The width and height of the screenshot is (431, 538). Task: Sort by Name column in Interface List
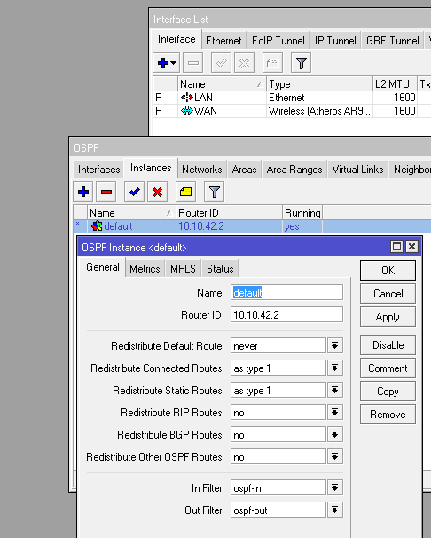pyautogui.click(x=222, y=84)
